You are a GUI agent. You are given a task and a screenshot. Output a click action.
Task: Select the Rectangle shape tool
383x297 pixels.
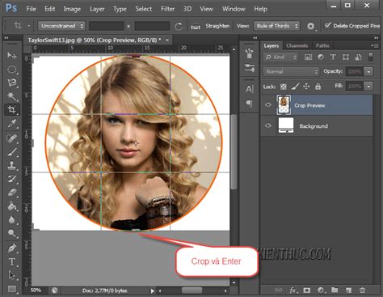click(11, 289)
